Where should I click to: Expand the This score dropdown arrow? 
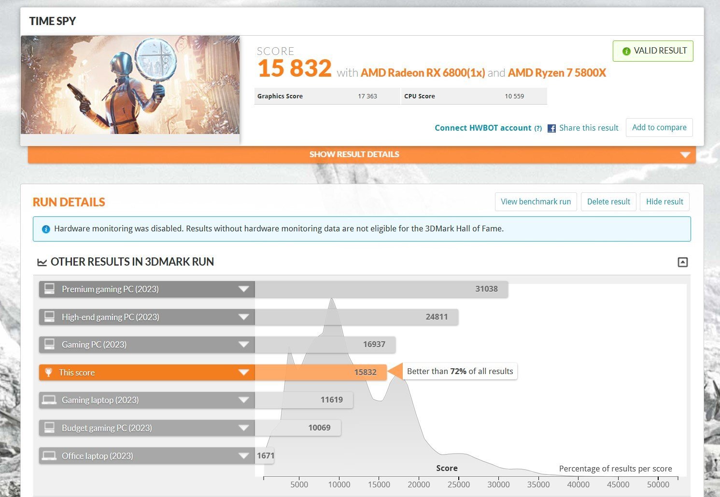pyautogui.click(x=243, y=373)
